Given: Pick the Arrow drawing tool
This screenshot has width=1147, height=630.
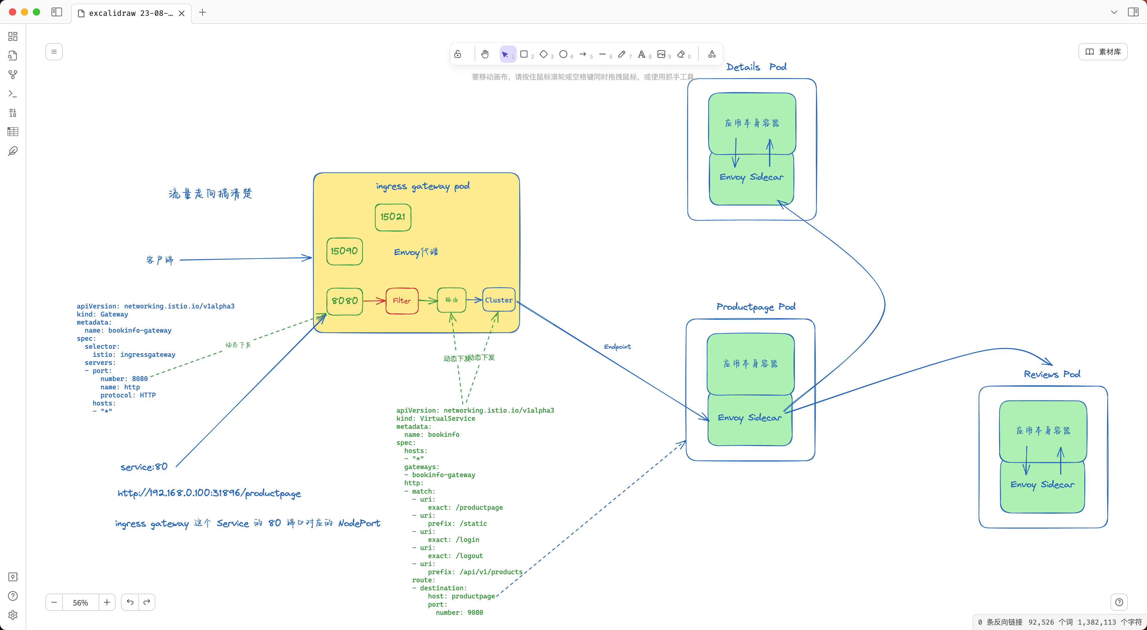Looking at the screenshot, I should coord(583,54).
